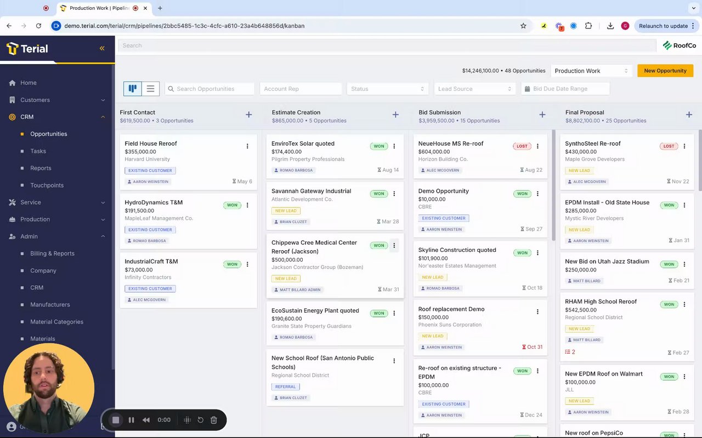Add opportunity to First Contact column

(248, 114)
